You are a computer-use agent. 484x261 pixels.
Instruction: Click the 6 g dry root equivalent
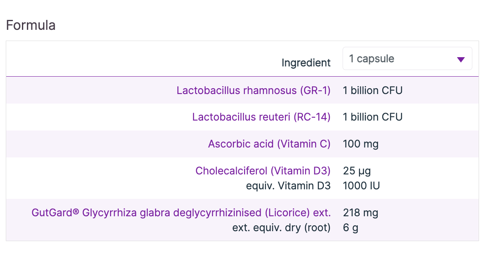350,228
